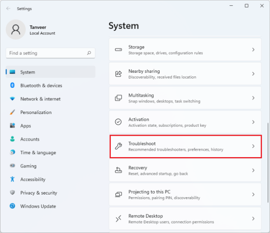The width and height of the screenshot is (270, 233).
Task: Click the Personalization paintbrush icon
Action: [x=12, y=112]
